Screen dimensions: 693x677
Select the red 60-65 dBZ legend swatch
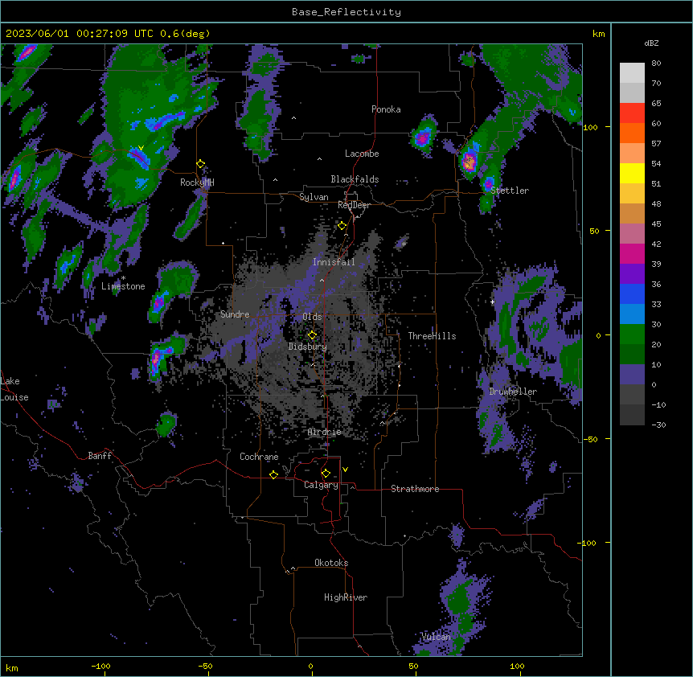pos(632,113)
